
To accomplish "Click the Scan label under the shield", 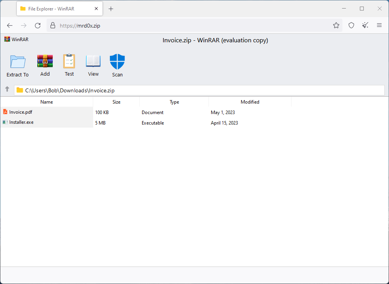I will 117,74.
